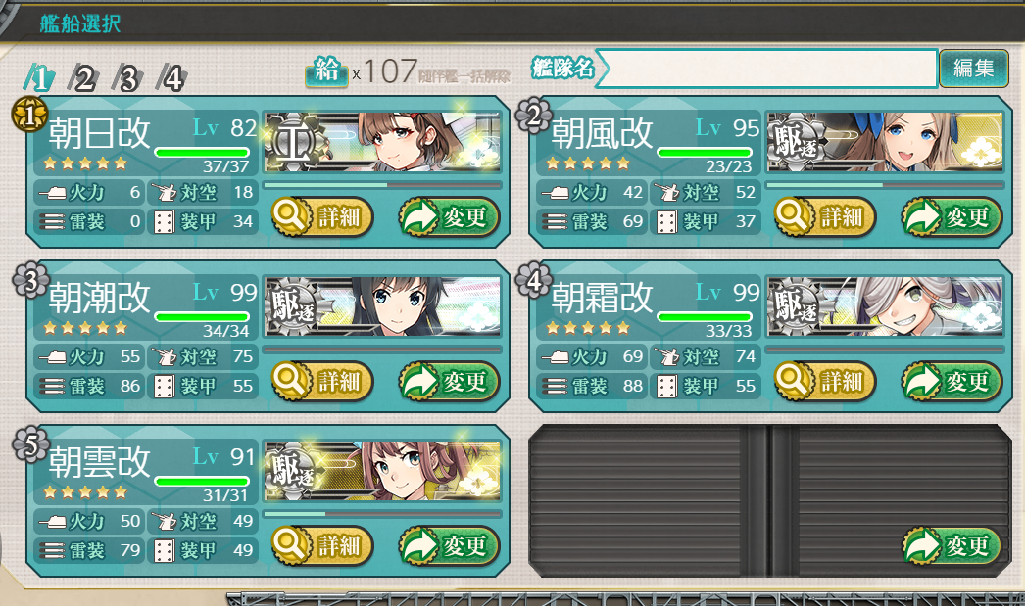View 朝潮改 details
Image resolution: width=1025 pixels, height=606 pixels.
click(x=321, y=382)
